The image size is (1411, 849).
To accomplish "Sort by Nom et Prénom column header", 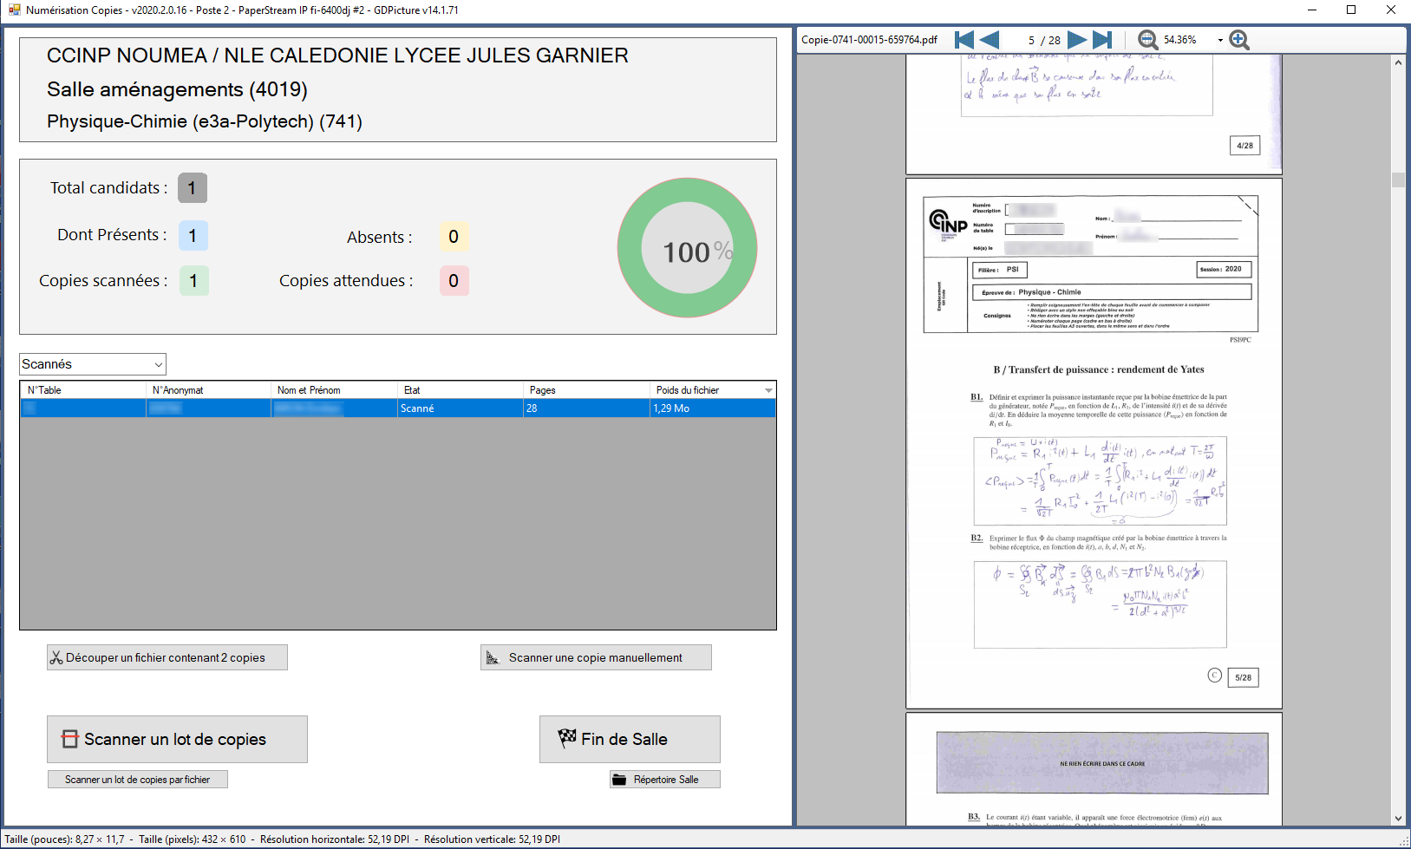I will point(334,390).
